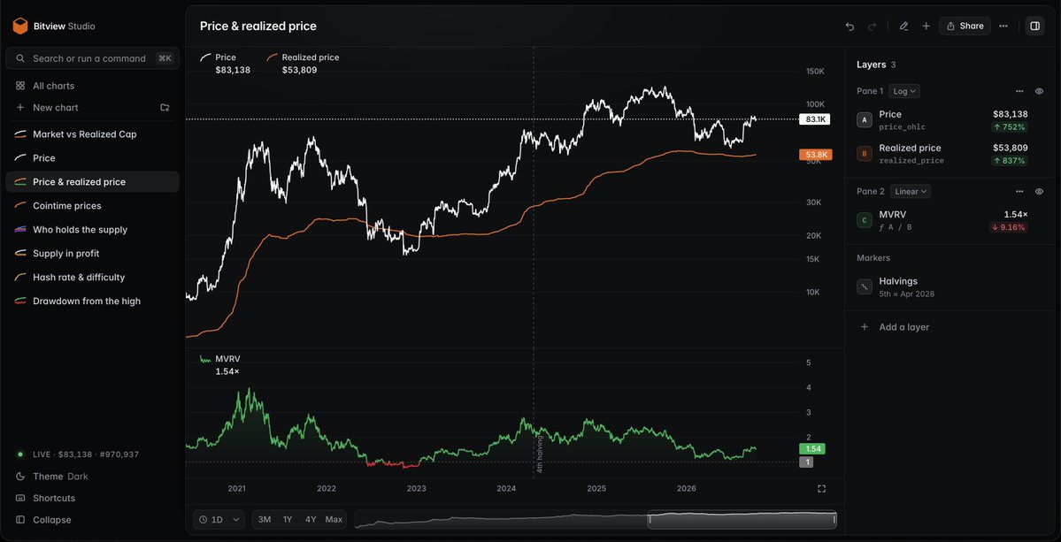The image size is (1061, 542).
Task: Click the green C badge of MVRV layer
Action: (x=864, y=219)
